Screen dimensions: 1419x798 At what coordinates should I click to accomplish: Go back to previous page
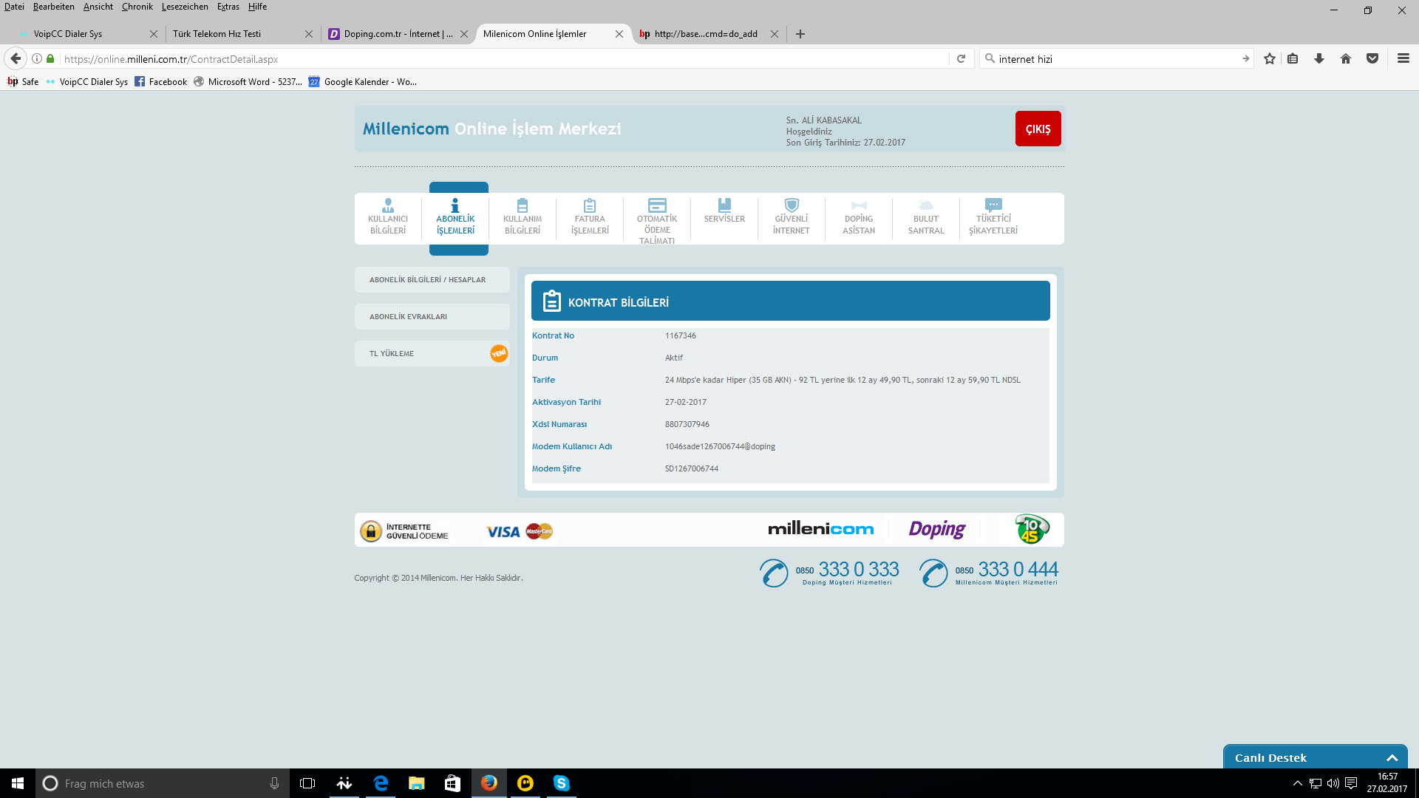pos(16,58)
